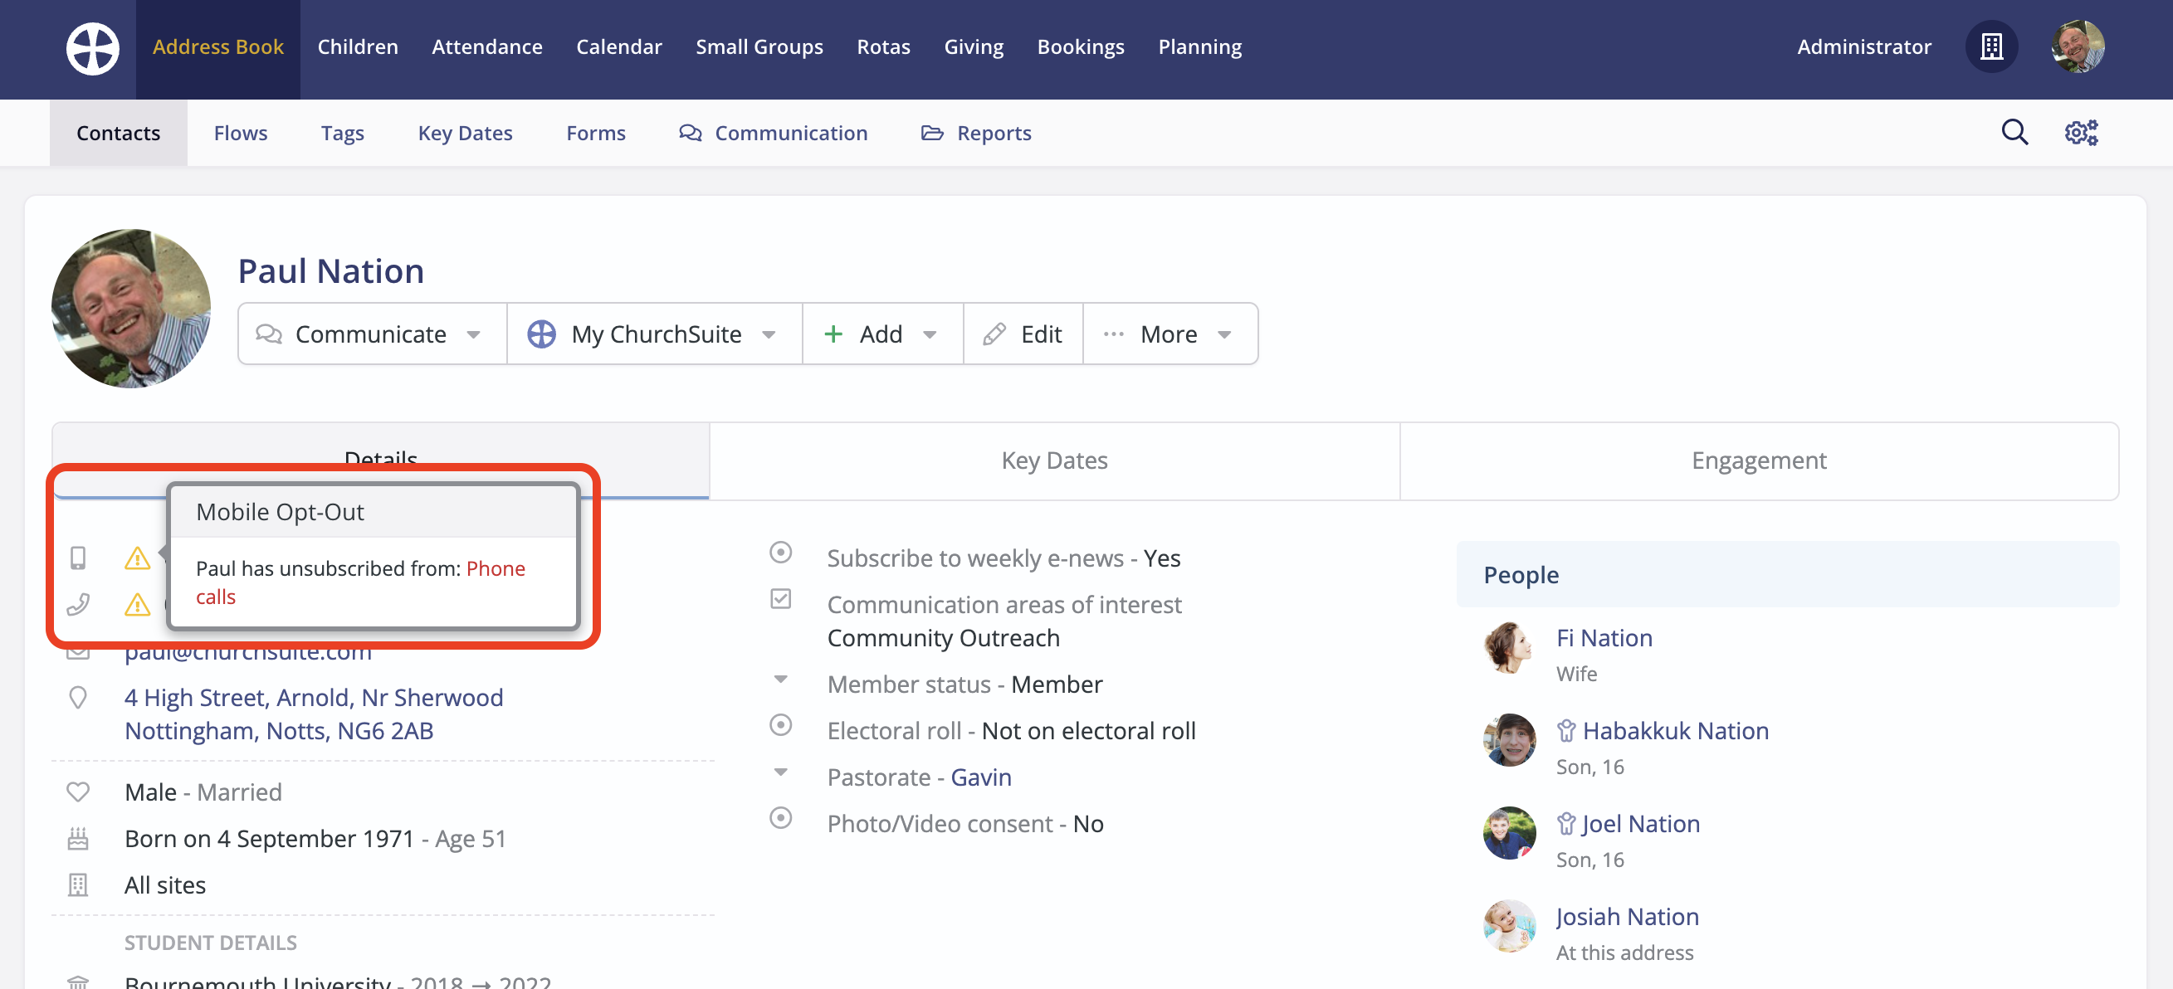Click the Edit button

point(1023,334)
